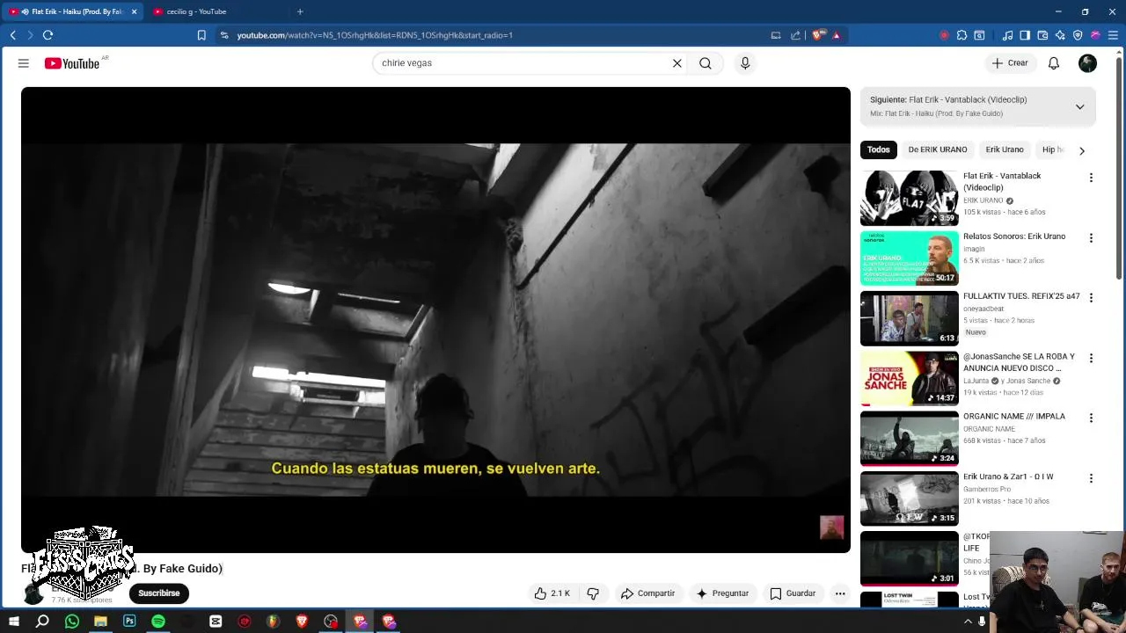The width and height of the screenshot is (1126, 633).
Task: Click the magnifier search button
Action: 706,63
